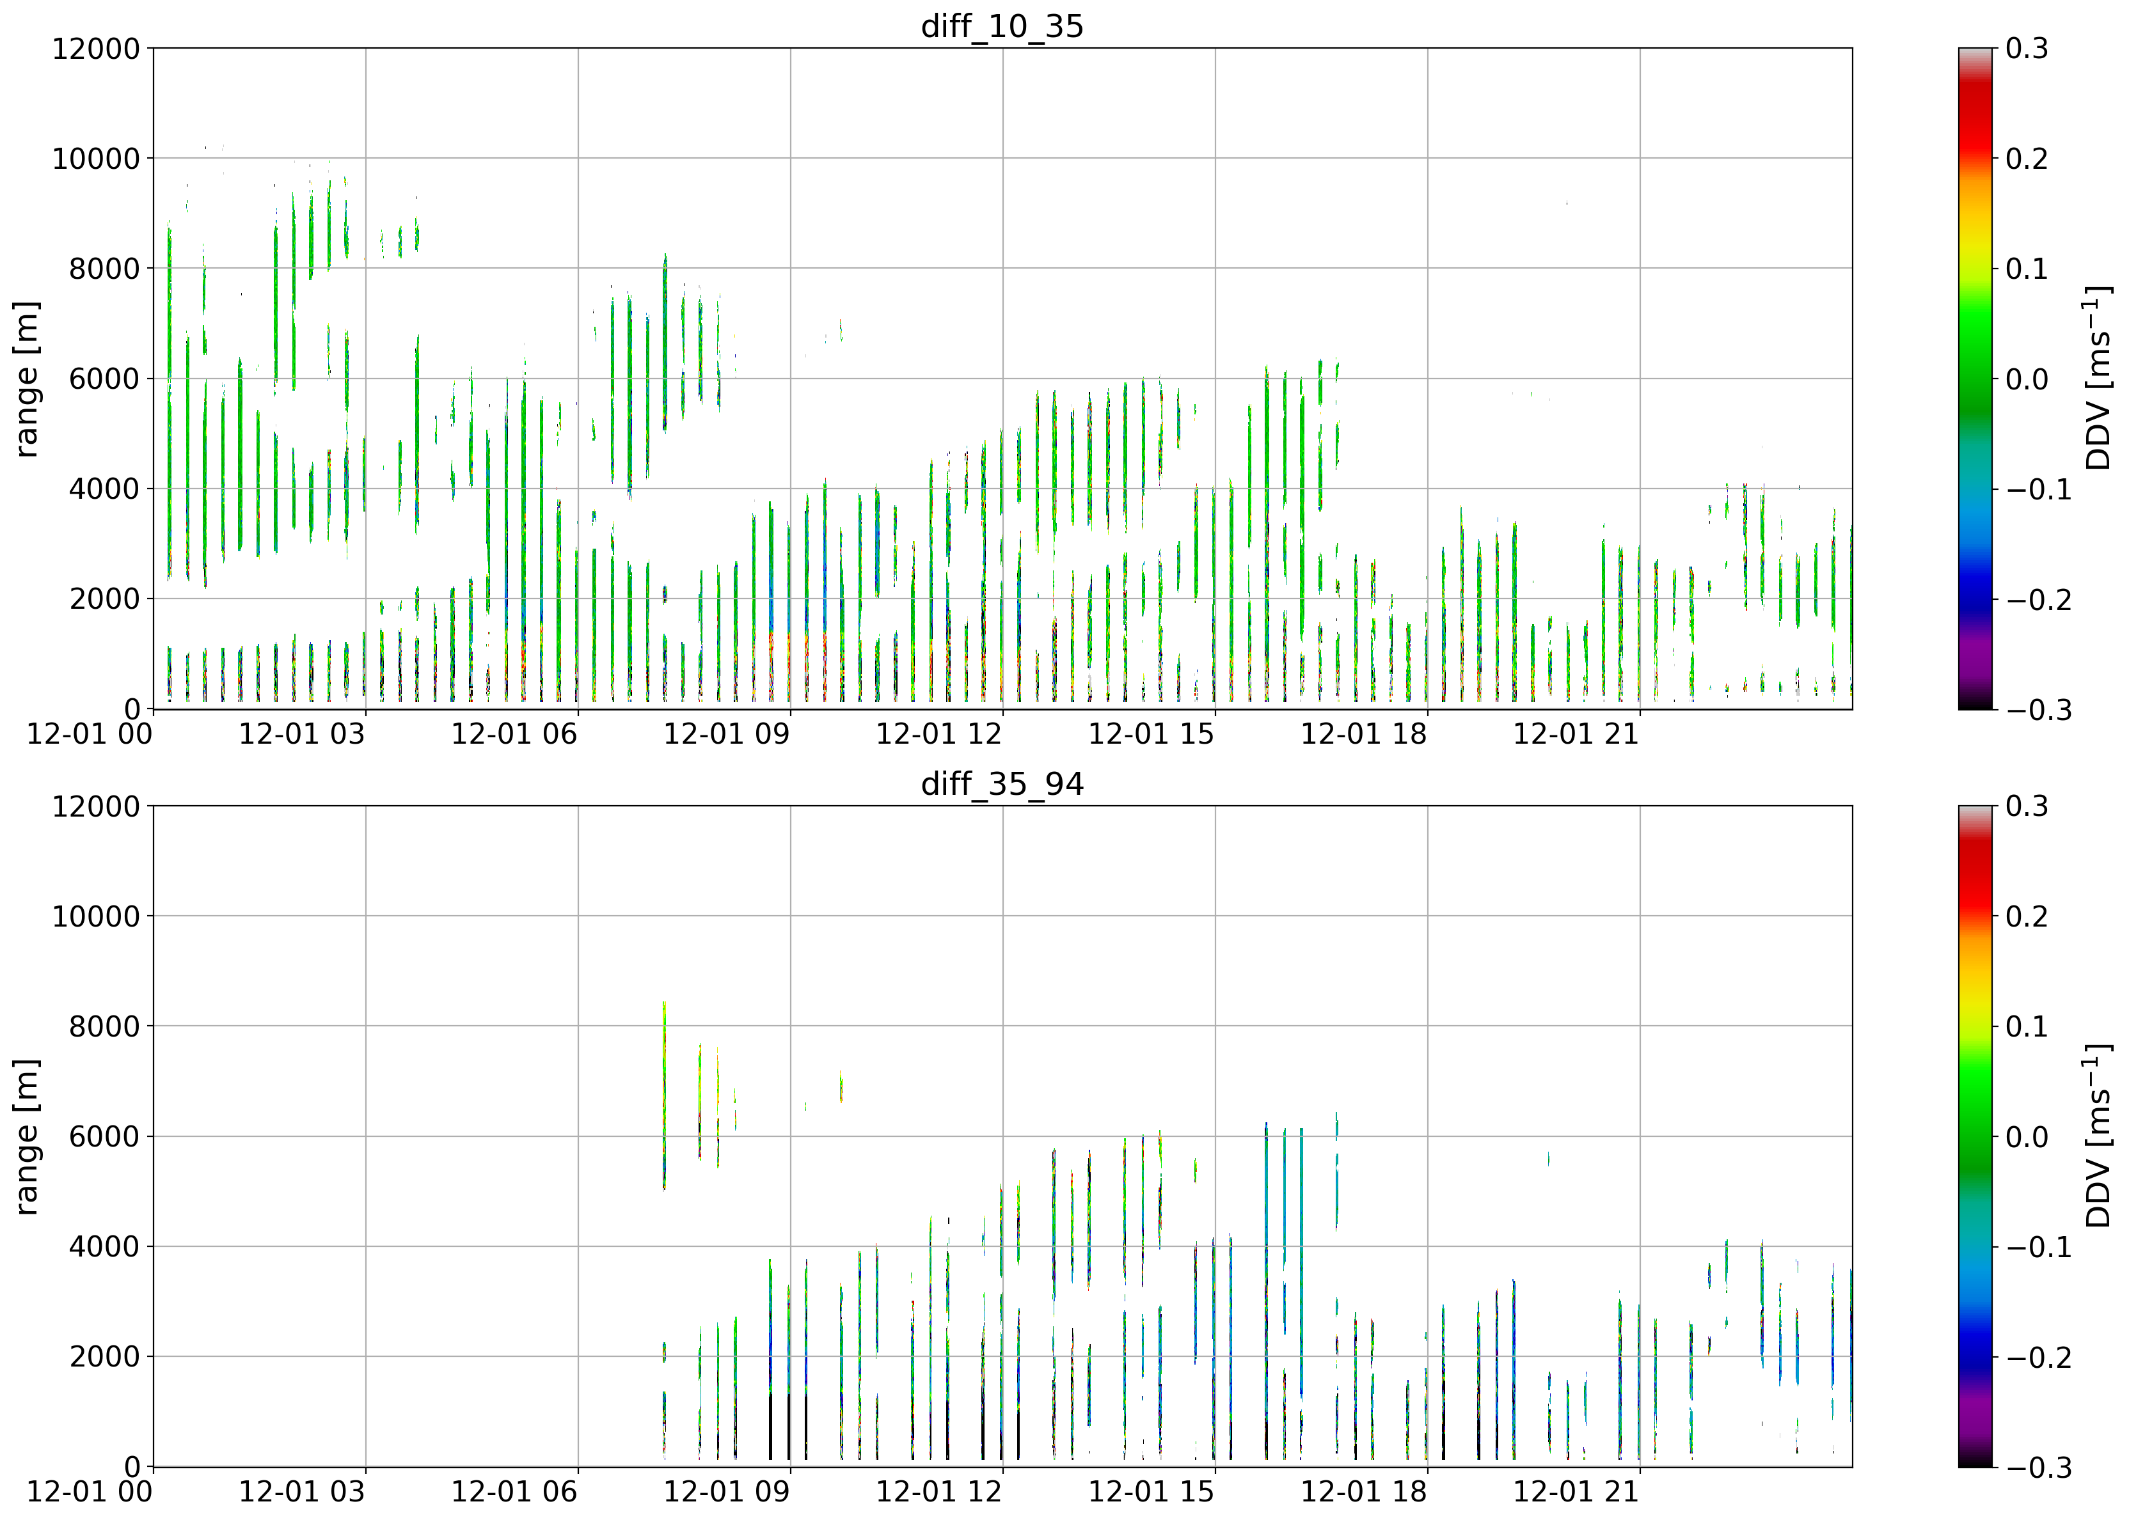Click the 0.0 tick on diff_10_35 colorbar
Image resolution: width=2129 pixels, height=1520 pixels.
2027,379
